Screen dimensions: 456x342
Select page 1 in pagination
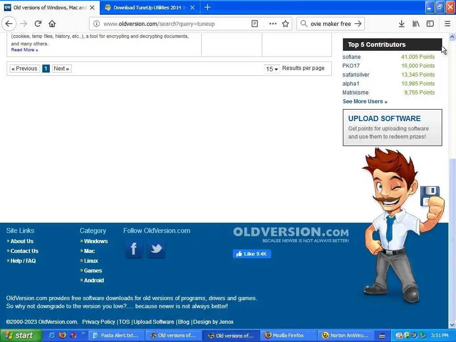[46, 68]
